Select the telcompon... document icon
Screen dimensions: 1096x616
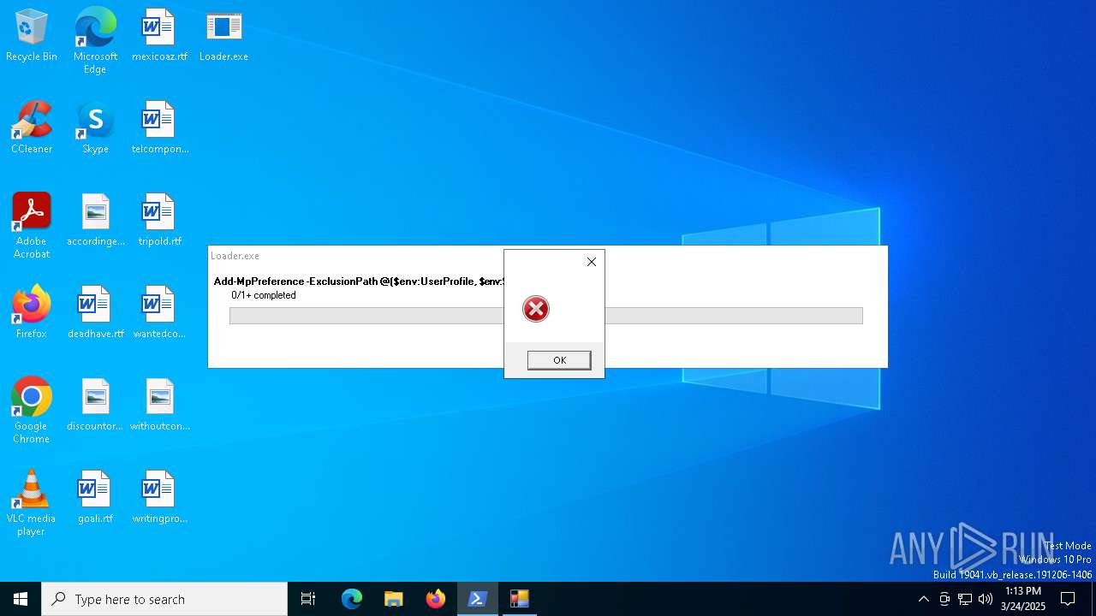pyautogui.click(x=159, y=128)
